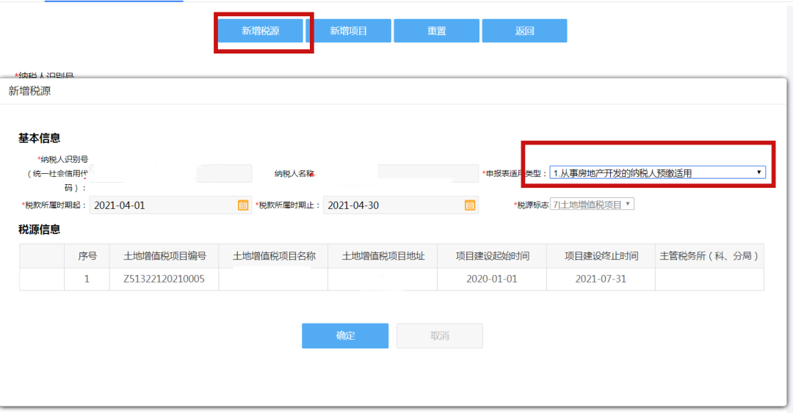Click the 新增项目 button

(x=349, y=31)
